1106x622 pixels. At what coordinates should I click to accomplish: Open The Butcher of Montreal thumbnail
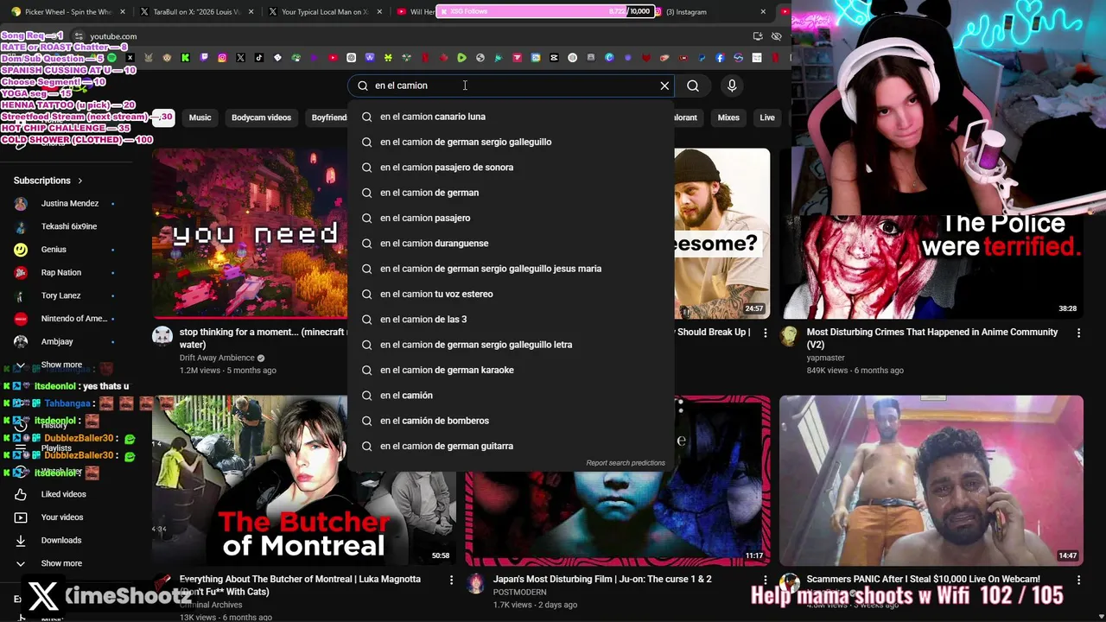pos(304,481)
